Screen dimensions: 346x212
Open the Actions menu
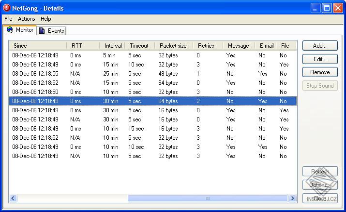pos(27,19)
